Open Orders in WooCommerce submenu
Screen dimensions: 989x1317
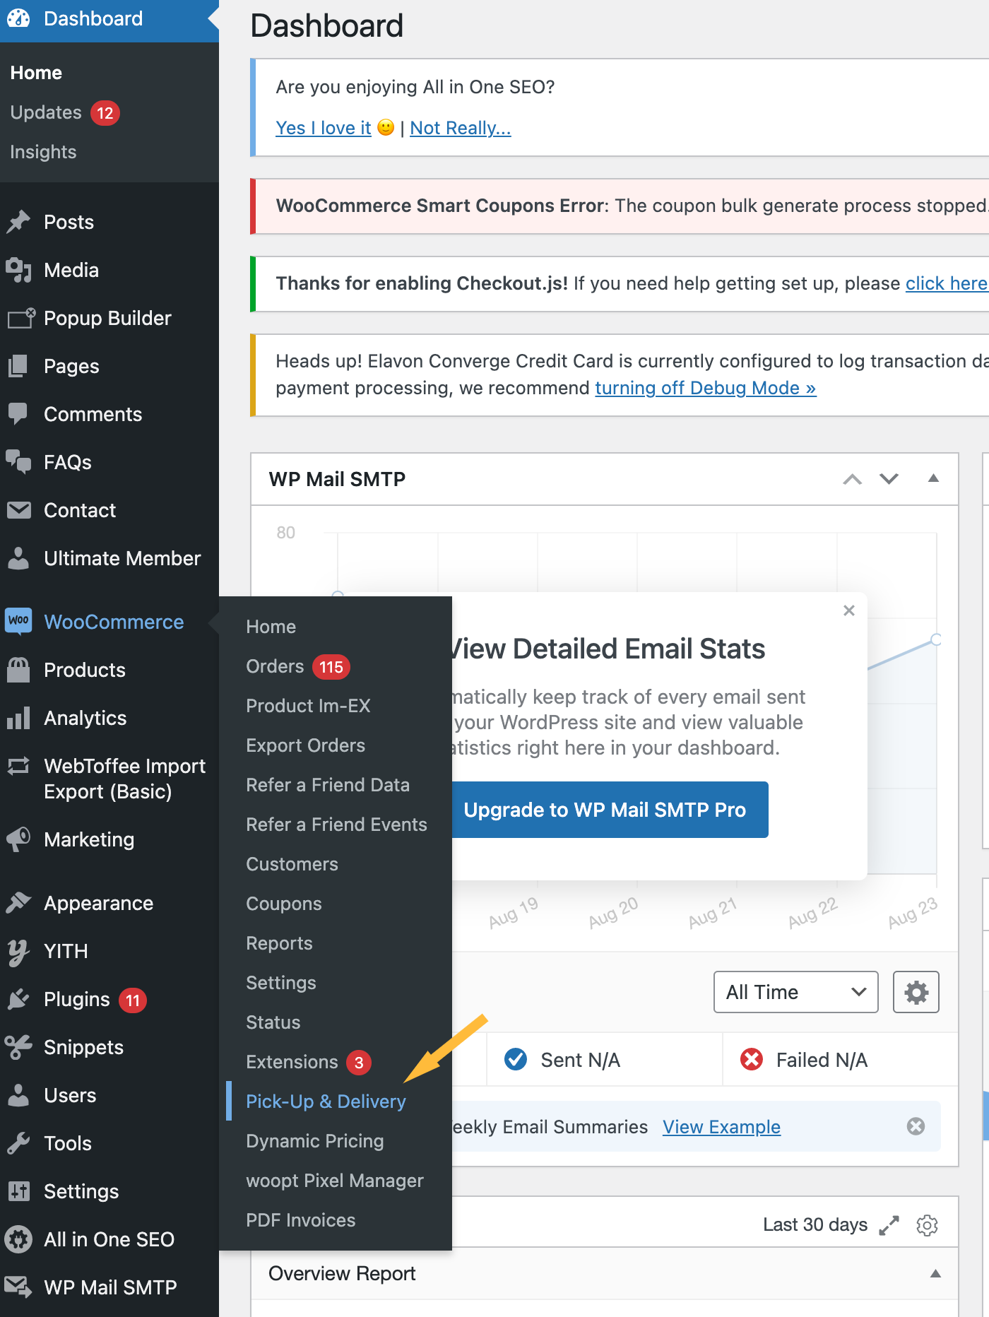point(275,666)
